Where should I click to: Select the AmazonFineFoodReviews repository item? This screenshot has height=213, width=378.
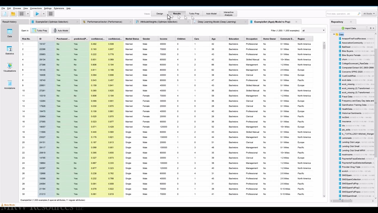[354, 39]
